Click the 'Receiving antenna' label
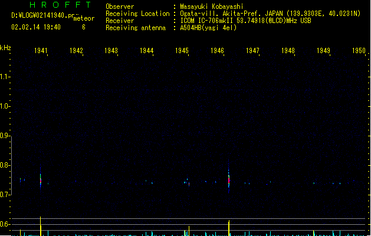The image size is (371, 236). coord(136,28)
